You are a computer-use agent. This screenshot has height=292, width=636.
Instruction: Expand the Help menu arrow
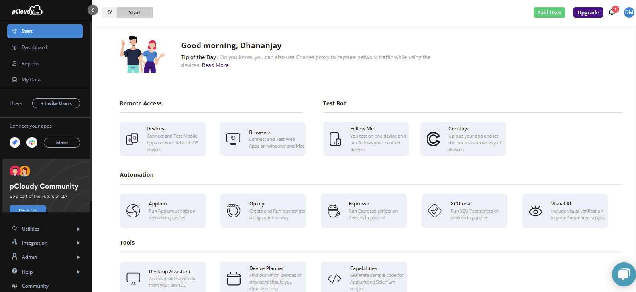pyautogui.click(x=79, y=272)
